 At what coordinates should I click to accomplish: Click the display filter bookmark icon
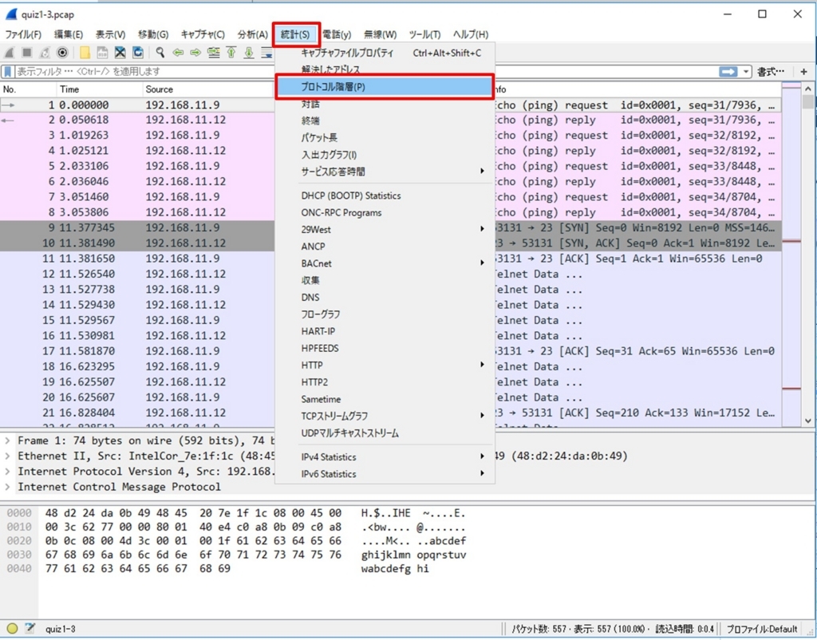click(8, 71)
